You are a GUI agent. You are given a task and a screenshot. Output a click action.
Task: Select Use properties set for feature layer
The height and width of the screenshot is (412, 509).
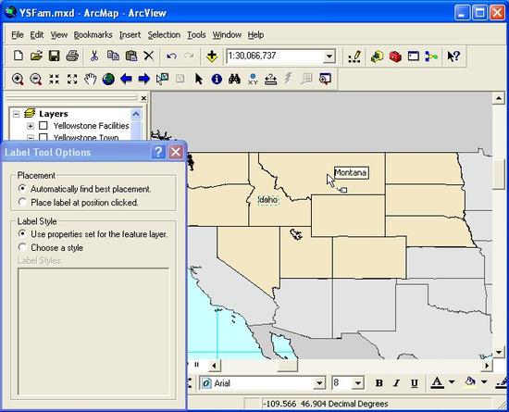click(22, 233)
